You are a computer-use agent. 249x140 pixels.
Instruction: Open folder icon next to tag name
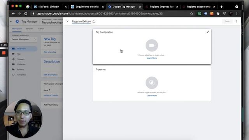click(94, 21)
